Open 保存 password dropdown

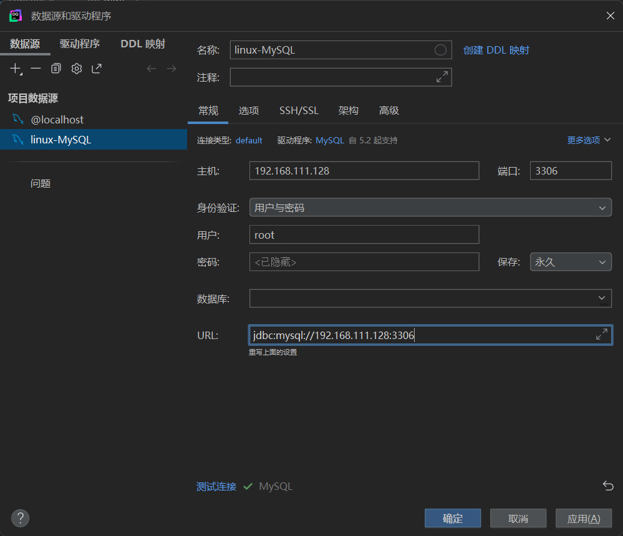(x=571, y=262)
